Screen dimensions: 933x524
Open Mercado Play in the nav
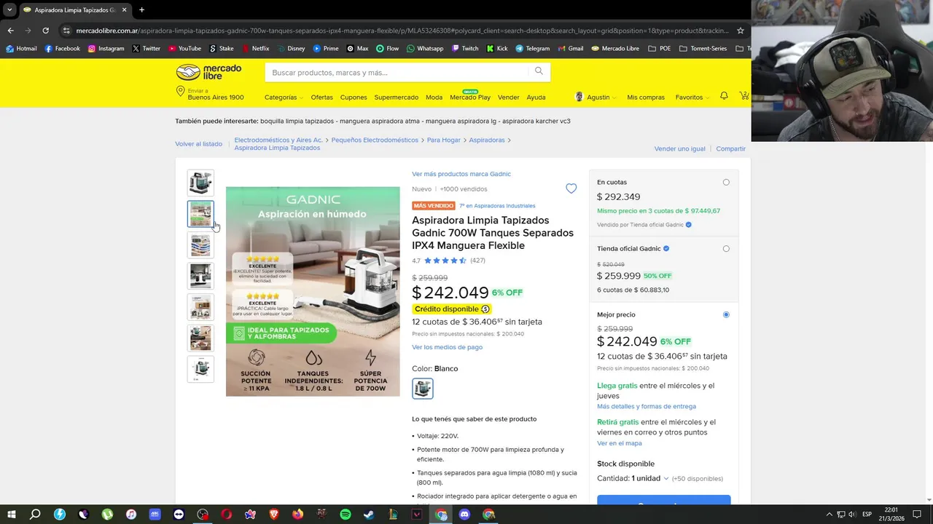[470, 97]
